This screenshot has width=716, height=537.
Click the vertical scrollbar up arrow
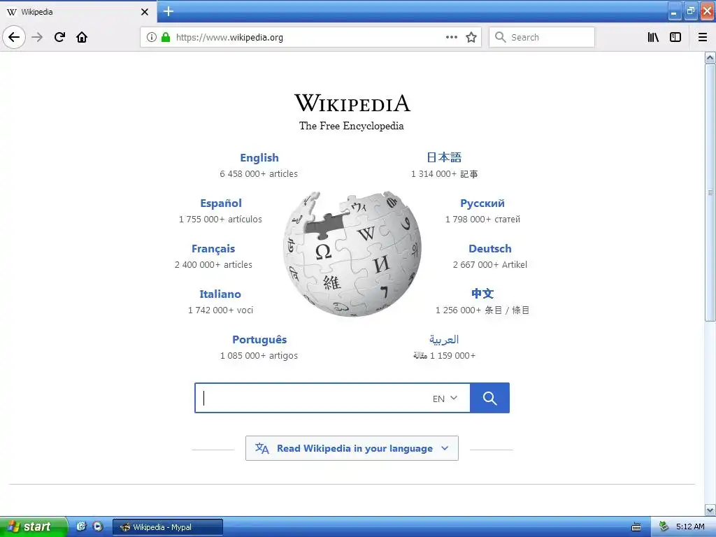710,57
